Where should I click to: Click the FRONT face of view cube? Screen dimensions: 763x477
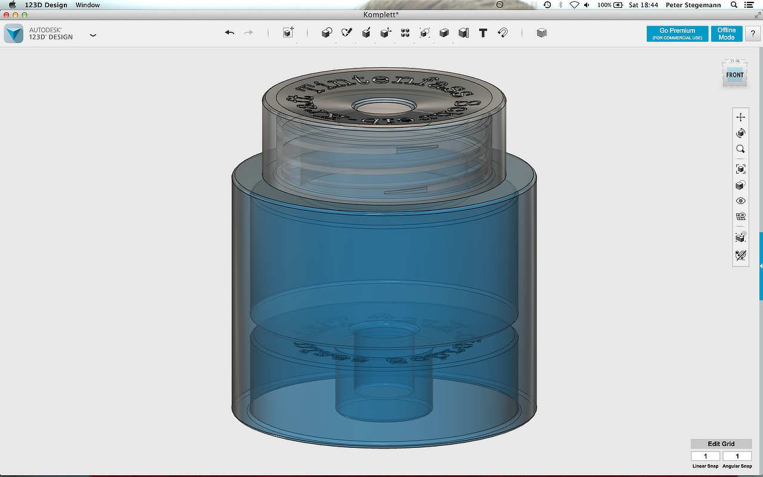(x=734, y=75)
